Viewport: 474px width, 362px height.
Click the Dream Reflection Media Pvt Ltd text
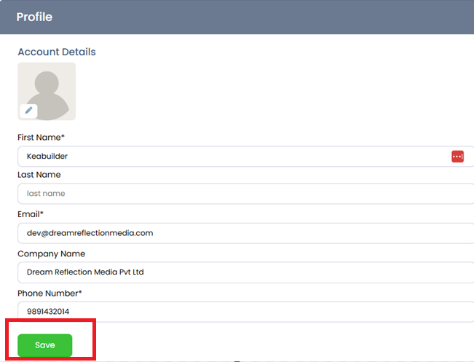point(85,272)
